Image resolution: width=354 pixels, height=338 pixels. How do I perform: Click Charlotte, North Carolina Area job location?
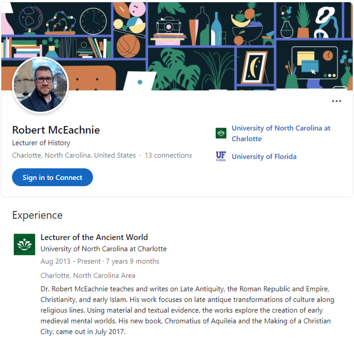click(x=88, y=275)
